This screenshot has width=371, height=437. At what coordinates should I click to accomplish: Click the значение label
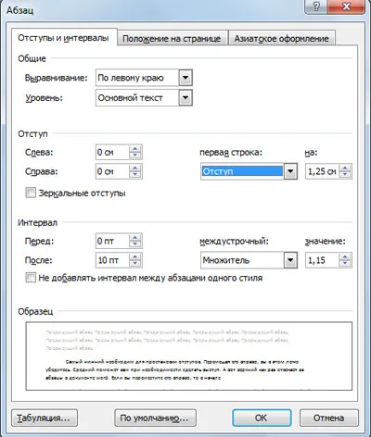(326, 242)
